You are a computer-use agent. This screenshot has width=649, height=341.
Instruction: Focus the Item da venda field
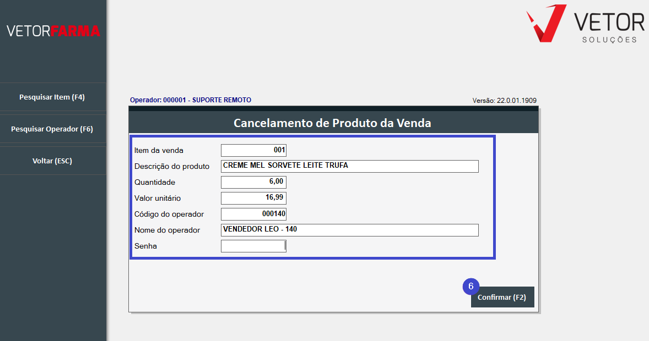pyautogui.click(x=254, y=150)
